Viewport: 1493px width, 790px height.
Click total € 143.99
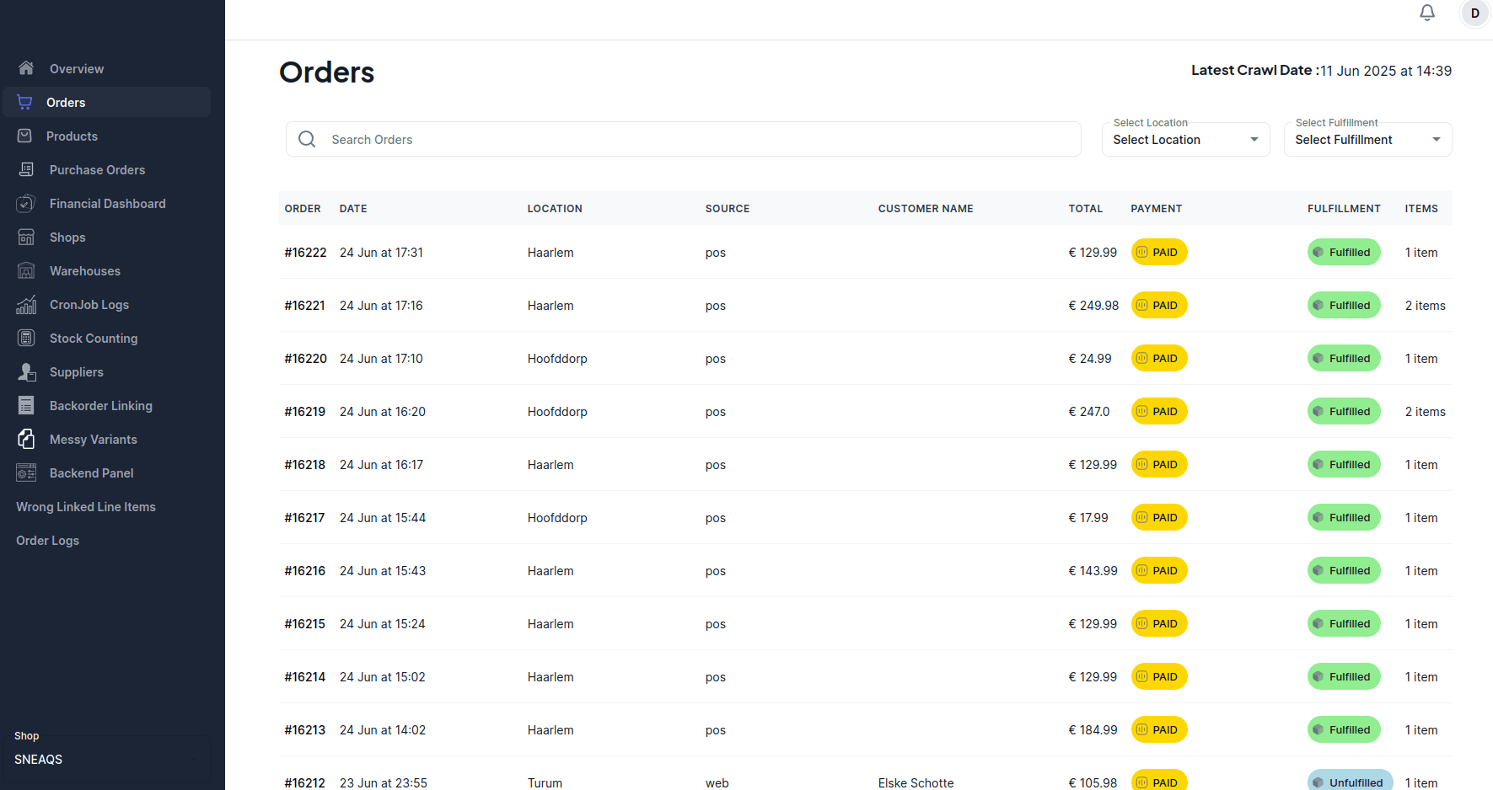[1093, 571]
